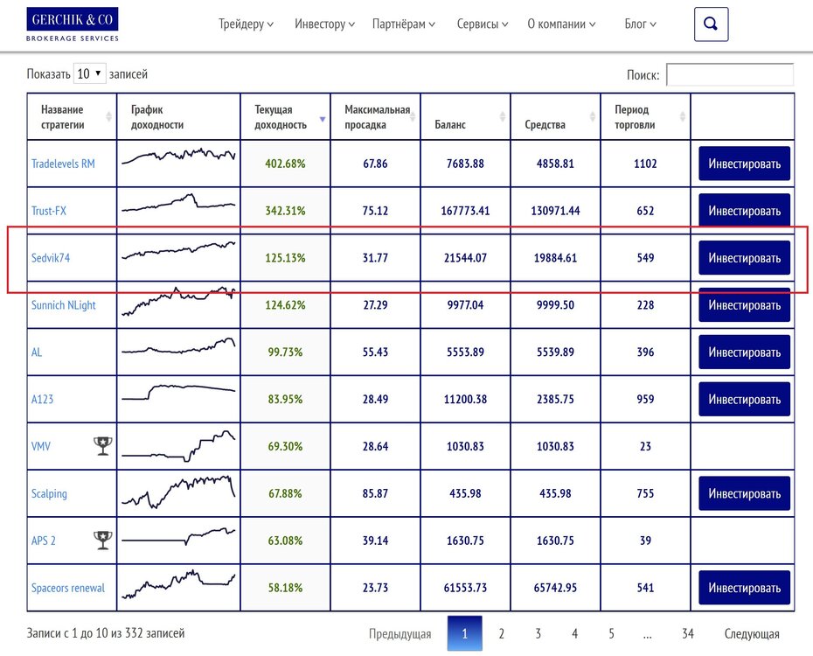Expand the Трейдеру menu
Screen dimensions: 813x656
[247, 24]
